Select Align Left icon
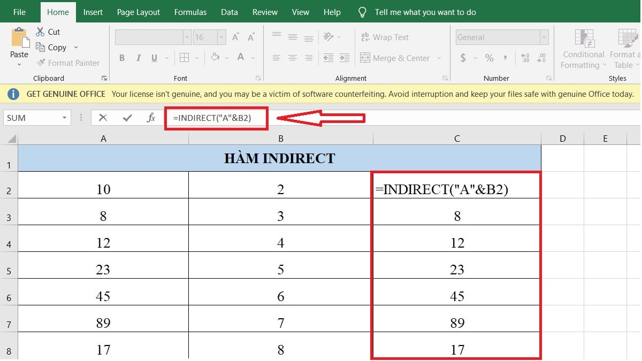 pyautogui.click(x=277, y=58)
